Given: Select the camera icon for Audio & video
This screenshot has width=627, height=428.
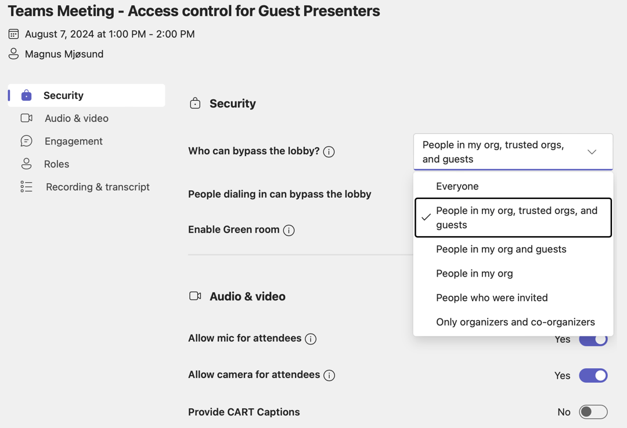Looking at the screenshot, I should [26, 118].
